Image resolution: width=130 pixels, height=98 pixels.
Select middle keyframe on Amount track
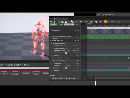click(105, 38)
